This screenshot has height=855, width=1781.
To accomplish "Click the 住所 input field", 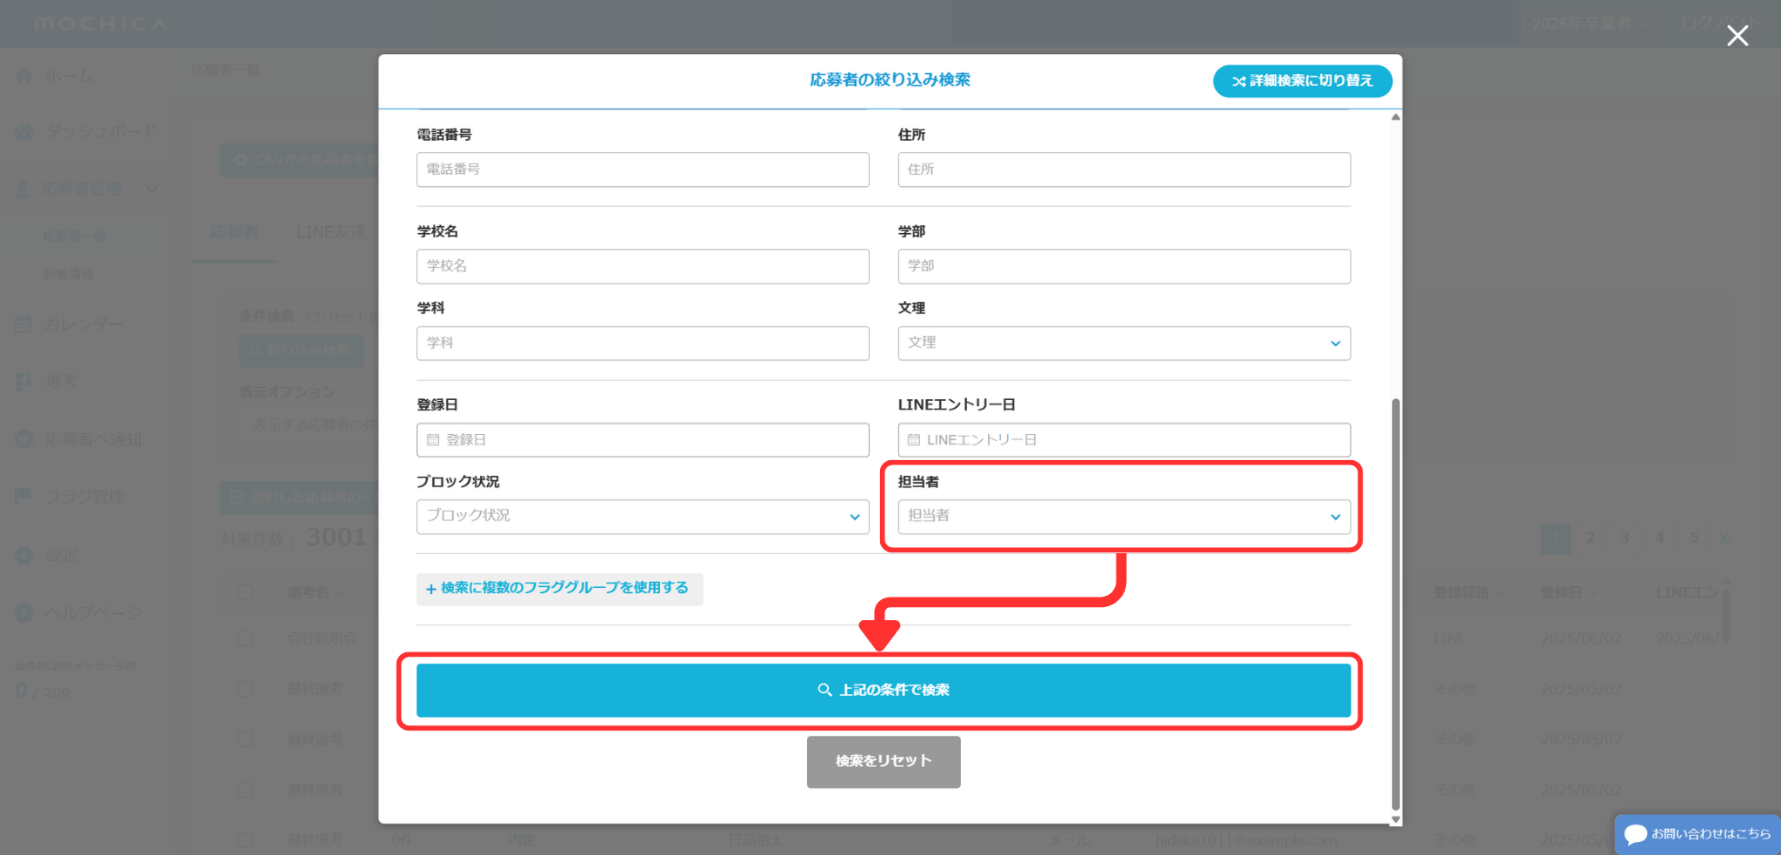I will (1124, 170).
